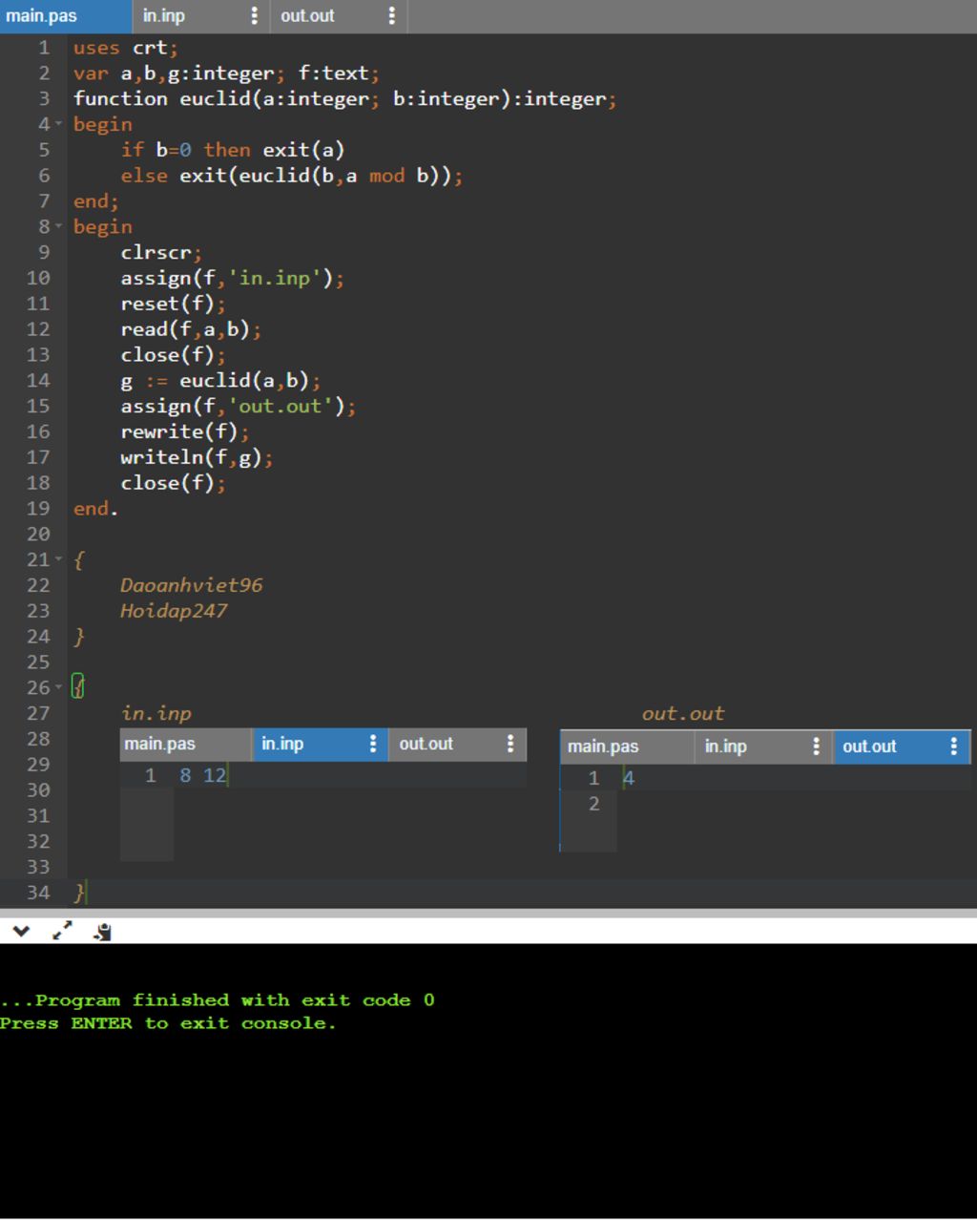
Task: Collapse the comment block at line 26
Action: pyautogui.click(x=58, y=688)
